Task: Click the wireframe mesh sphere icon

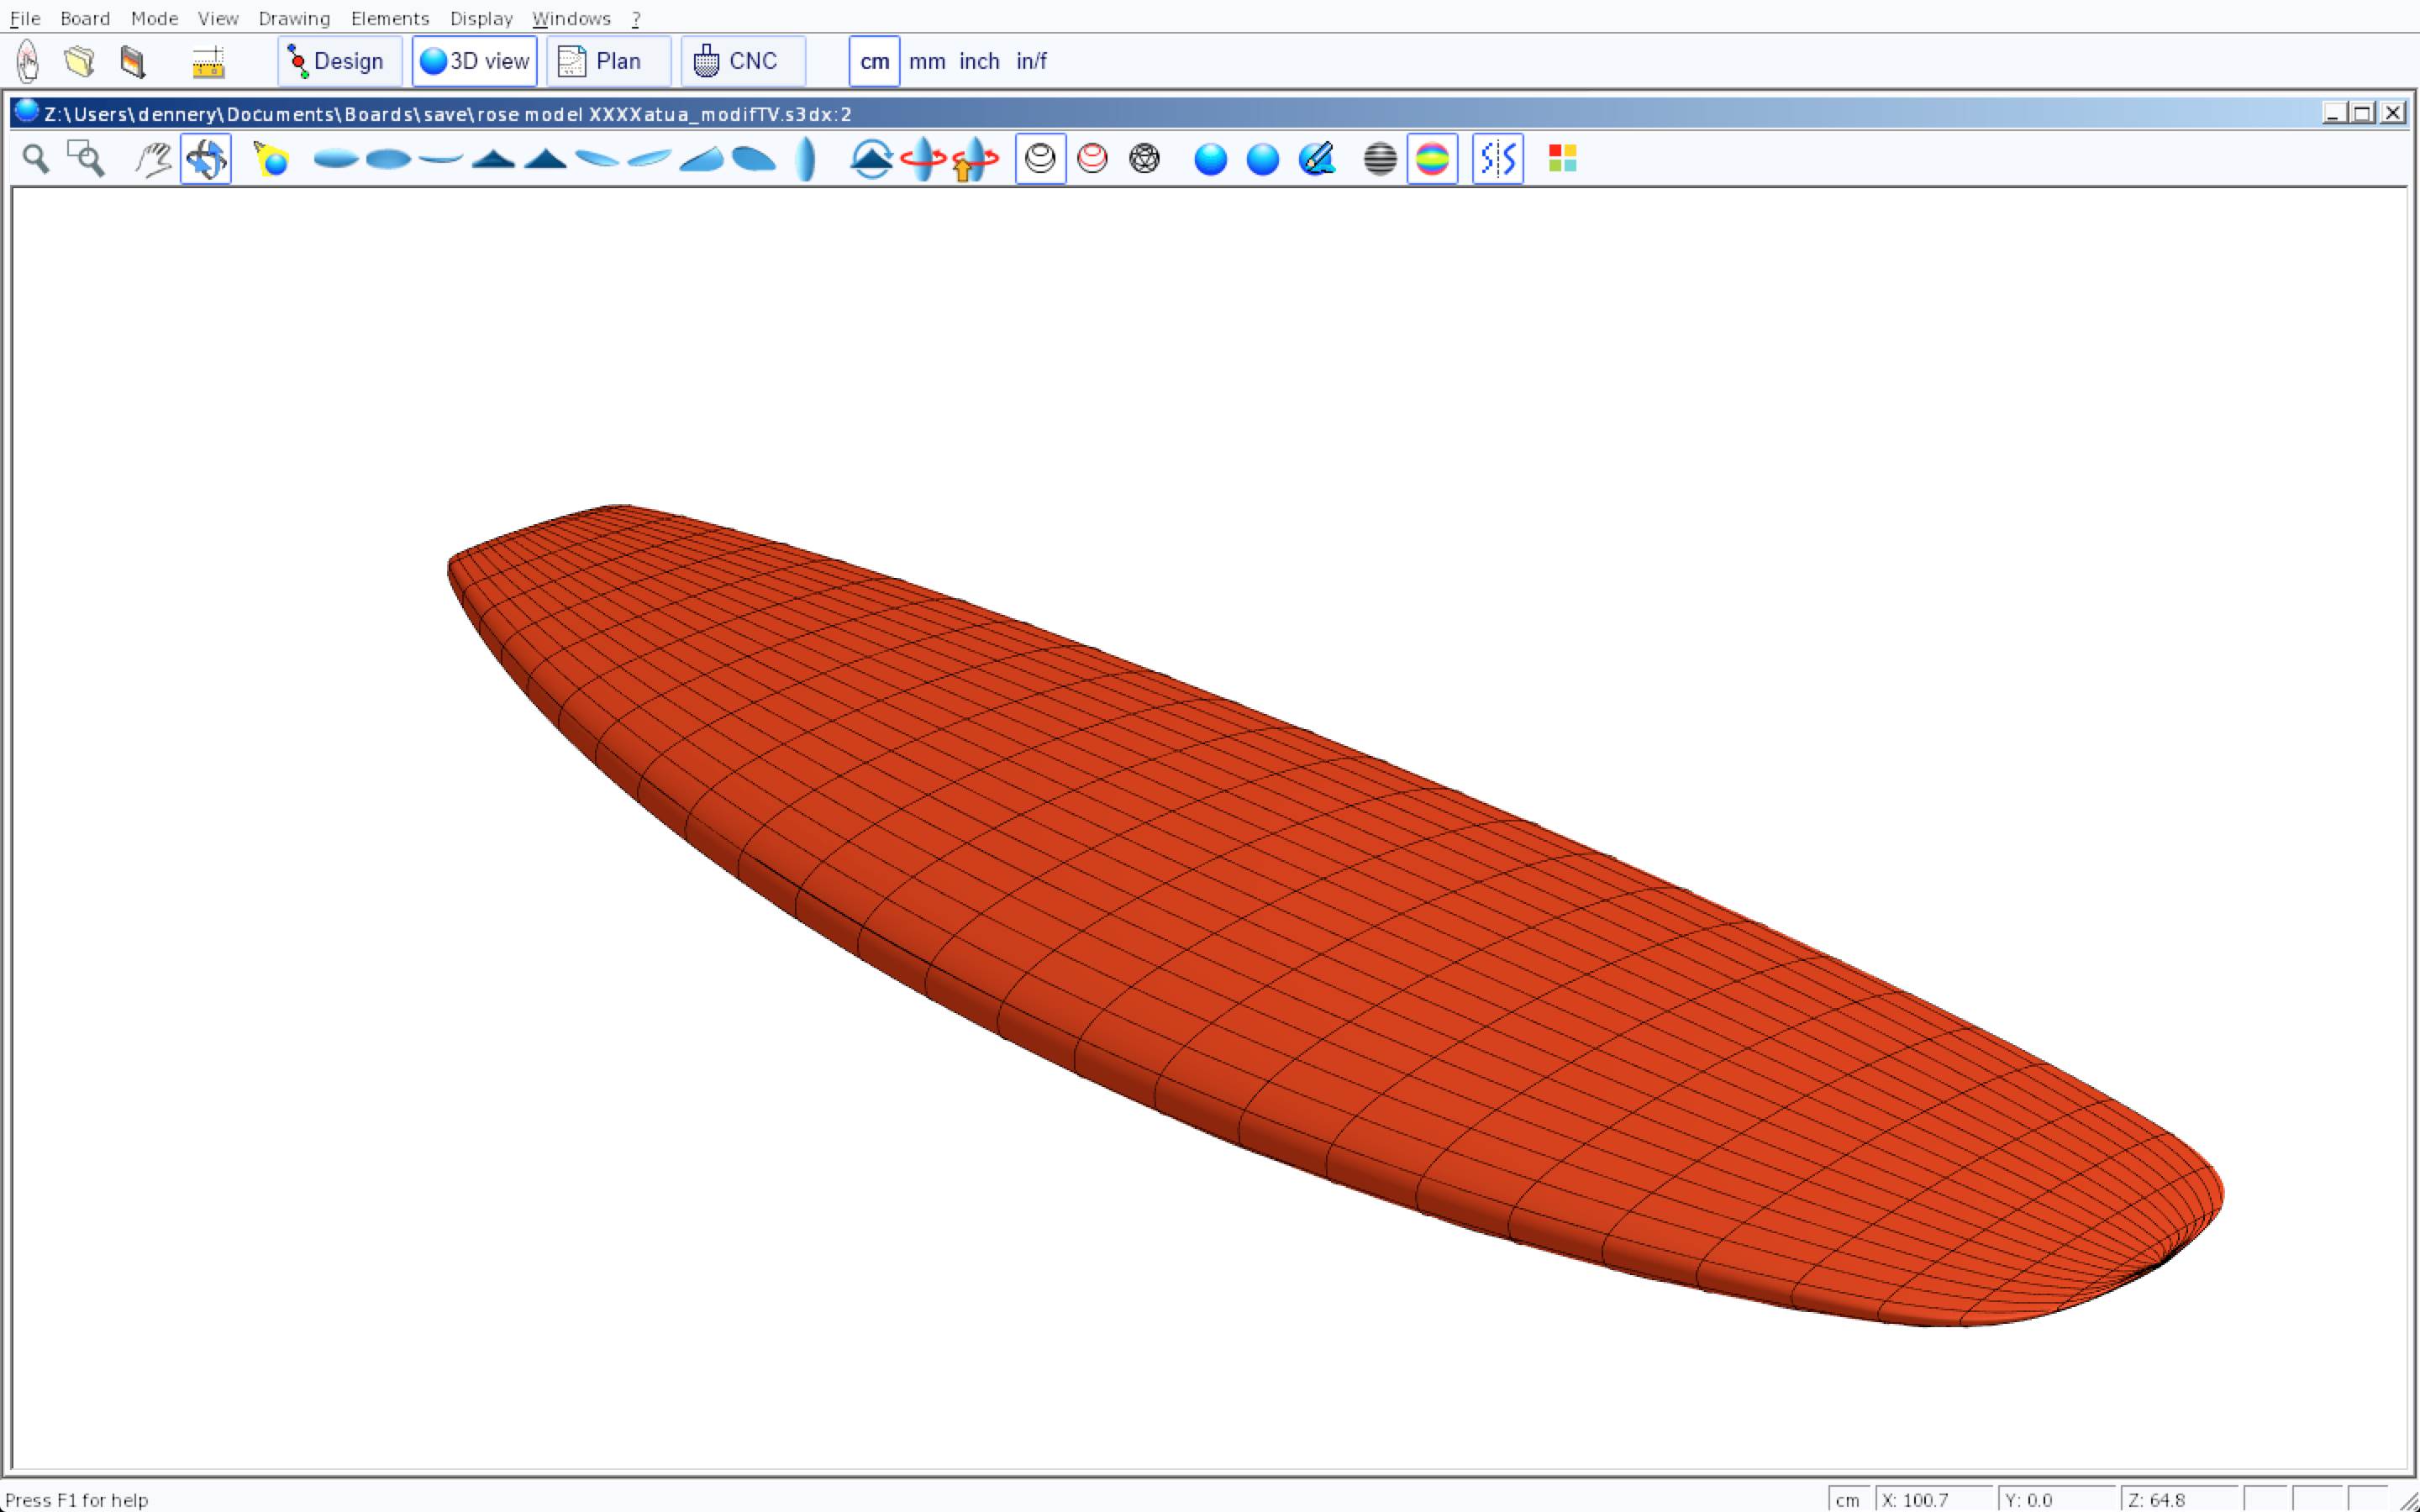Action: 1144,159
